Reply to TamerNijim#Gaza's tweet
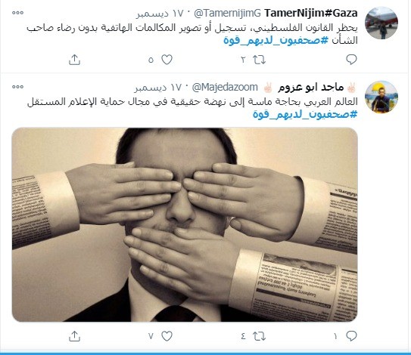Screen dimensions: 411x355 coord(351,60)
